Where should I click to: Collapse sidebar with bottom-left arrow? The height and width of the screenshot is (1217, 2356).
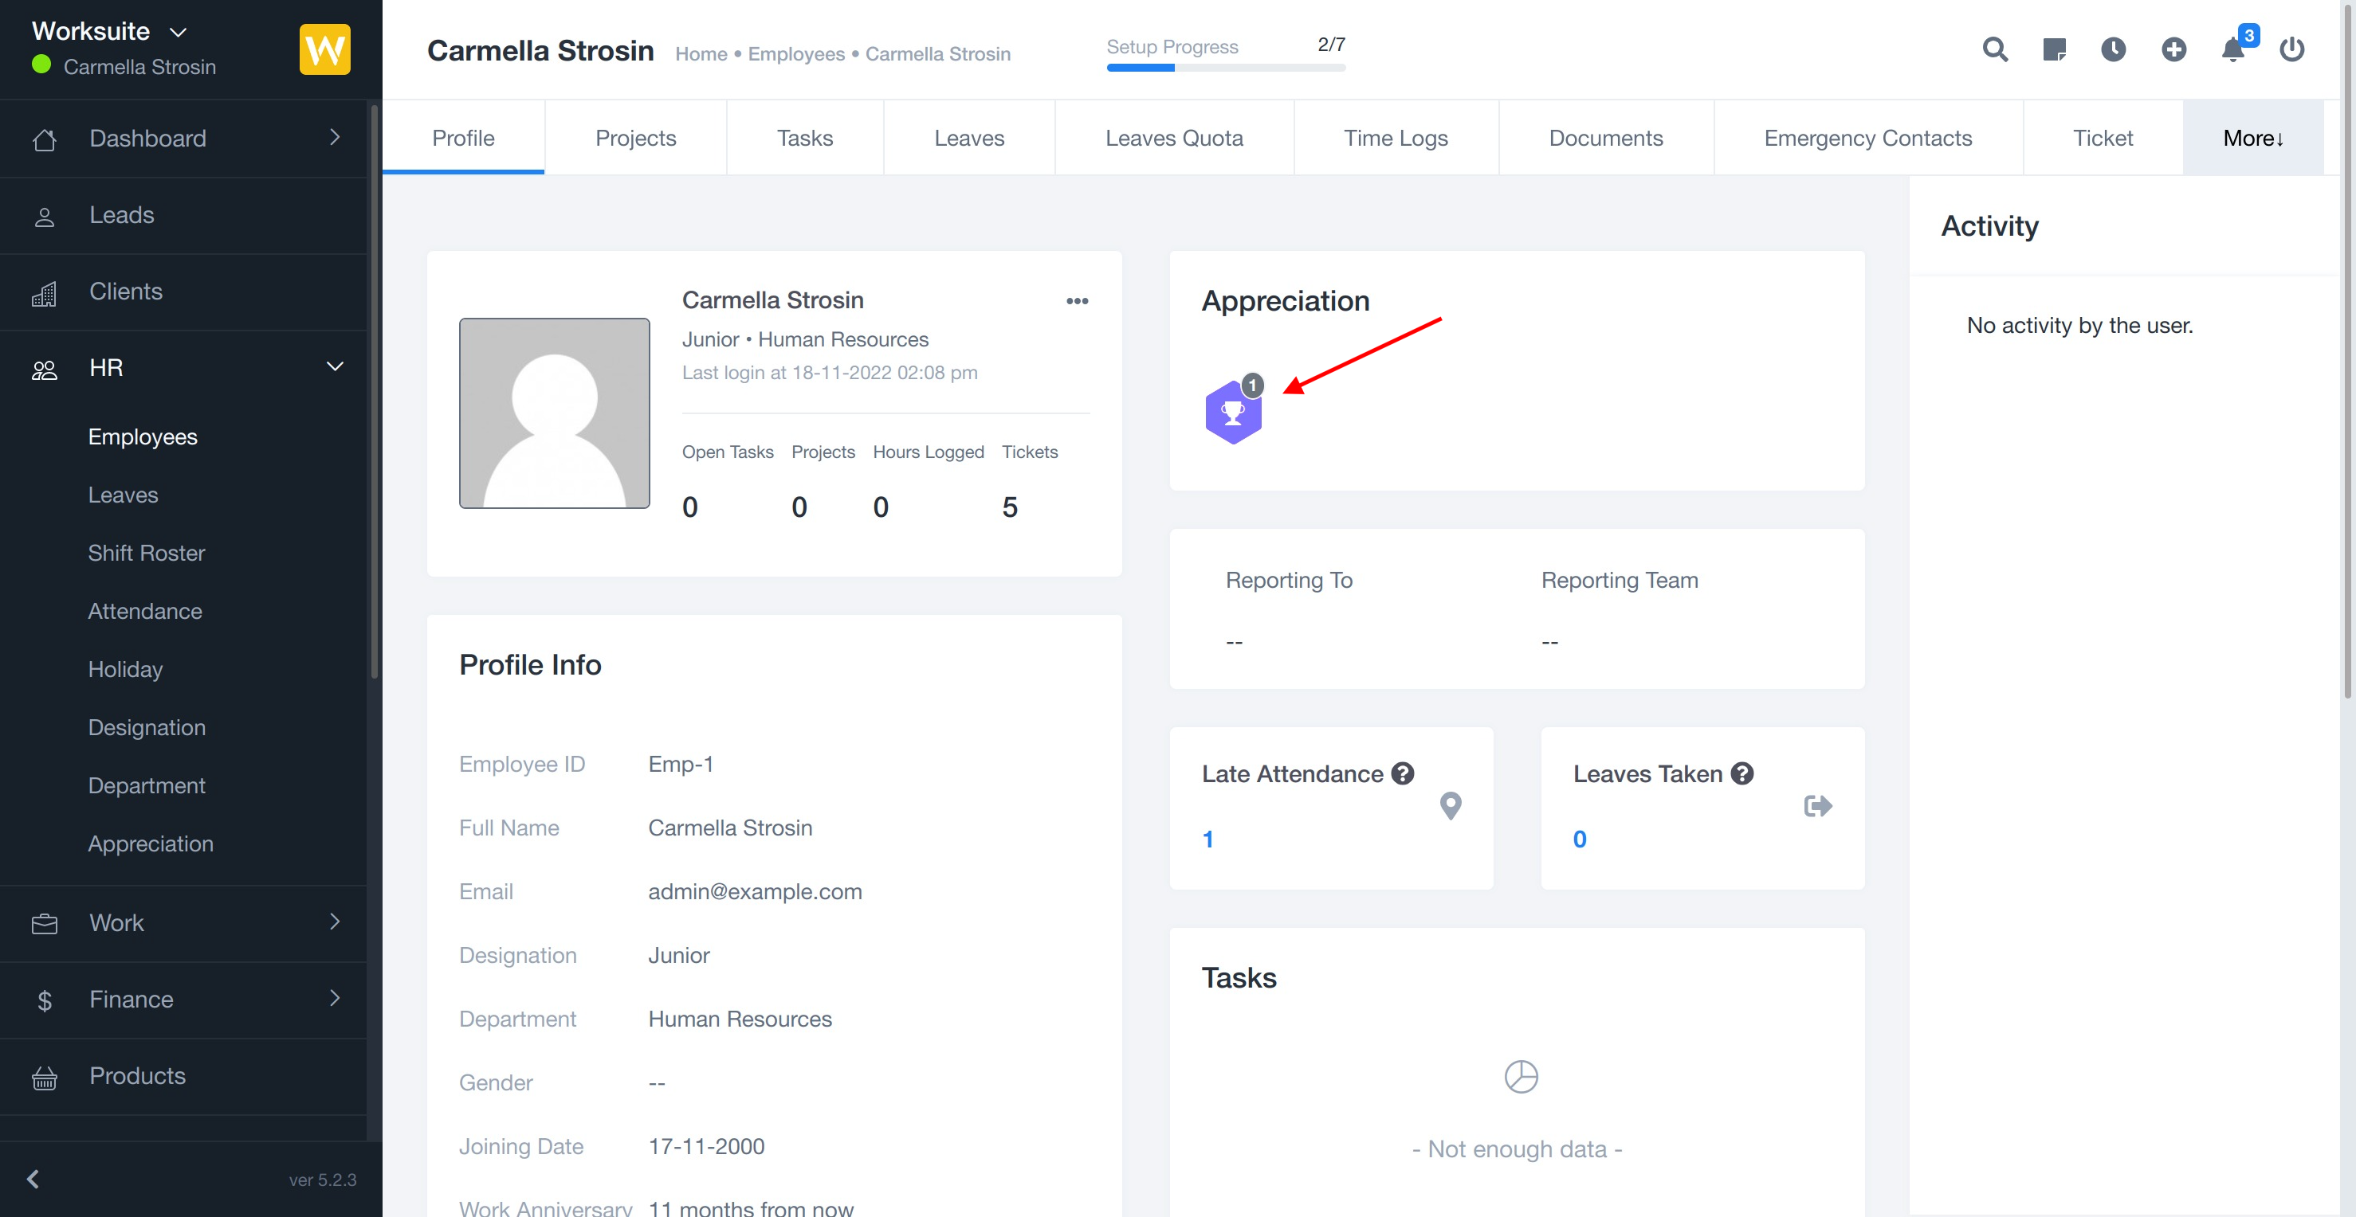(33, 1179)
